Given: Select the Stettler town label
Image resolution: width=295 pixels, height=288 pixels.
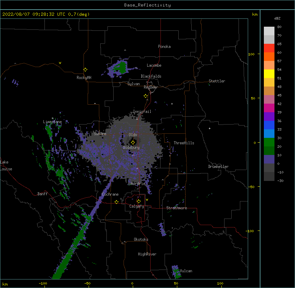Looking at the screenshot, I should 217,81.
